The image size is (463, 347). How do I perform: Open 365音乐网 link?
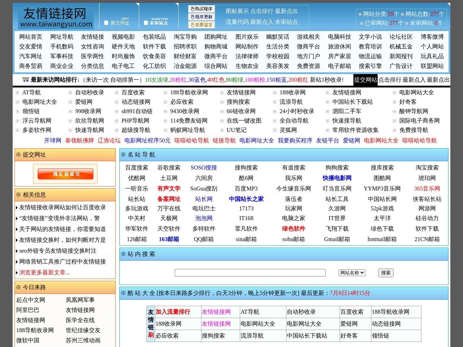point(427,189)
